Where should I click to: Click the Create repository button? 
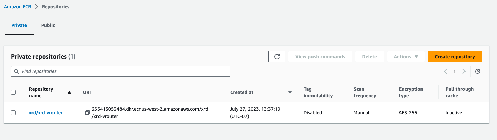[x=454, y=57]
